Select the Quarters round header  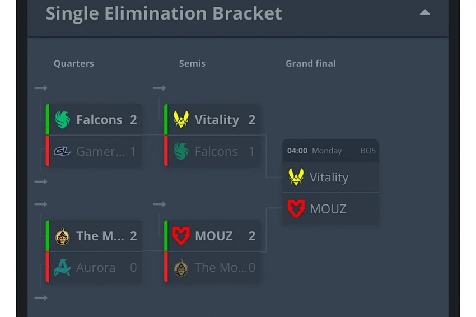tap(73, 63)
